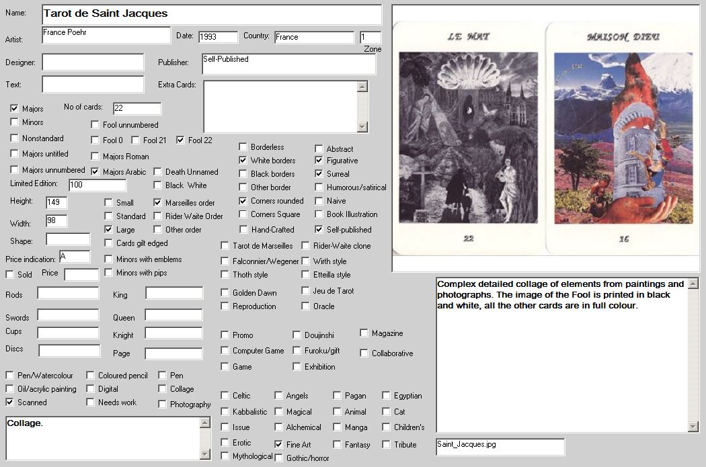Click the Publisher field with Self-Published
This screenshot has height=467, width=706.
click(288, 64)
